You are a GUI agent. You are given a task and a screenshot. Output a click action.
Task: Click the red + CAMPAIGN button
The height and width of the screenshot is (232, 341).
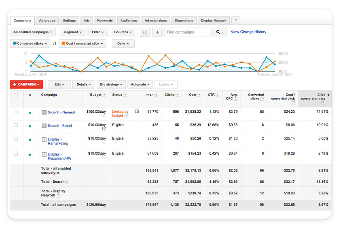tap(26, 84)
